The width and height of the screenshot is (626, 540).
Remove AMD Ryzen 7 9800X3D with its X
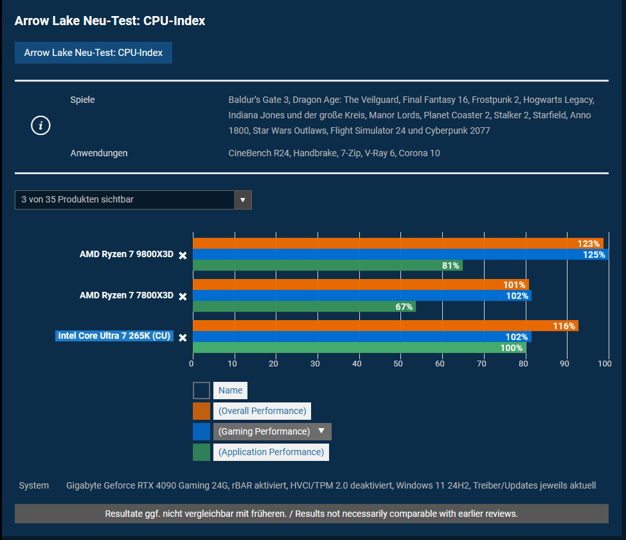click(183, 255)
